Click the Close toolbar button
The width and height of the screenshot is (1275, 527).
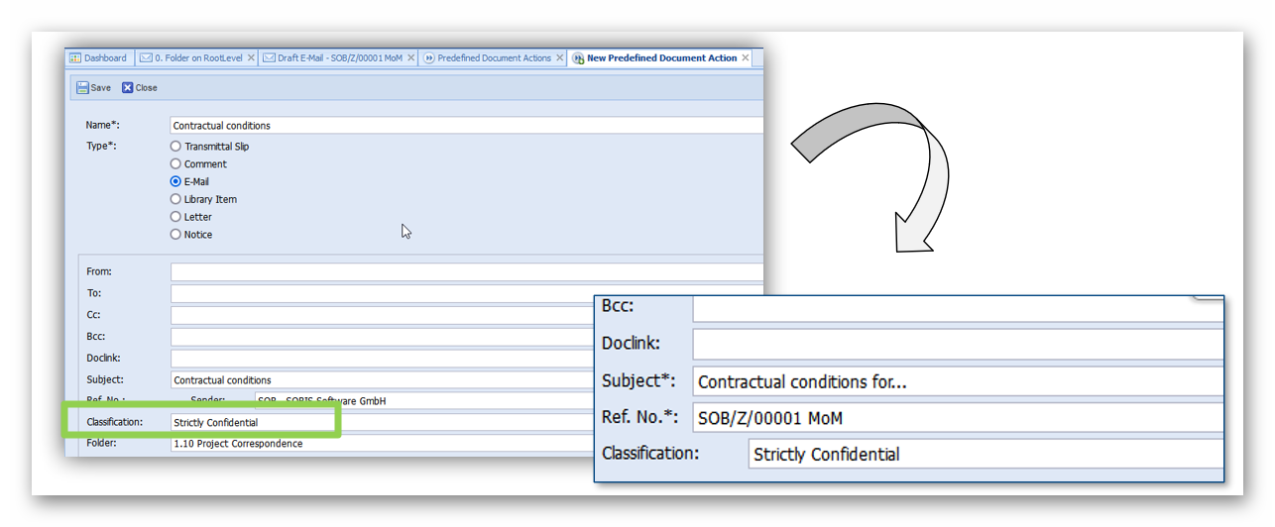(x=140, y=88)
